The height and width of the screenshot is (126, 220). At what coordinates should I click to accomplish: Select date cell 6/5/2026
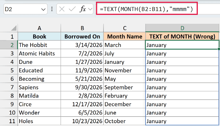click(82, 113)
